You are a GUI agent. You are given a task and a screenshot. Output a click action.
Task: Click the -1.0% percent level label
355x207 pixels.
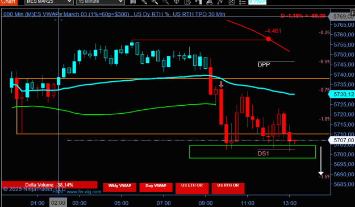(324, 119)
